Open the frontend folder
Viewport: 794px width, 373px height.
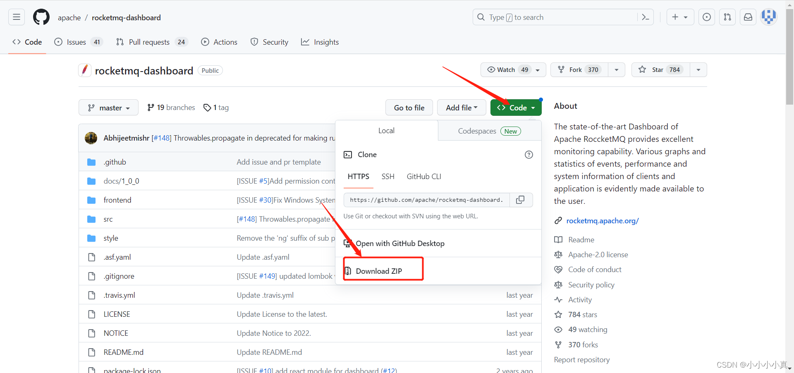117,200
